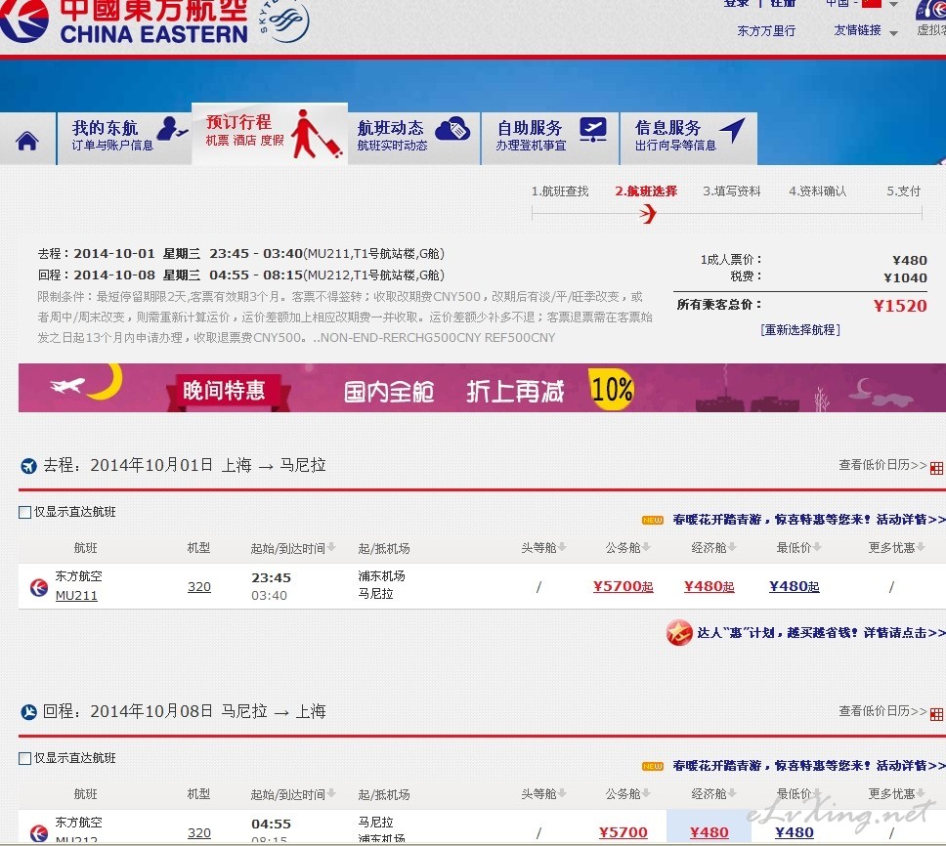946x846 pixels.
Task: Select step 4.资料确认 in the progress bar
Action: 818,191
